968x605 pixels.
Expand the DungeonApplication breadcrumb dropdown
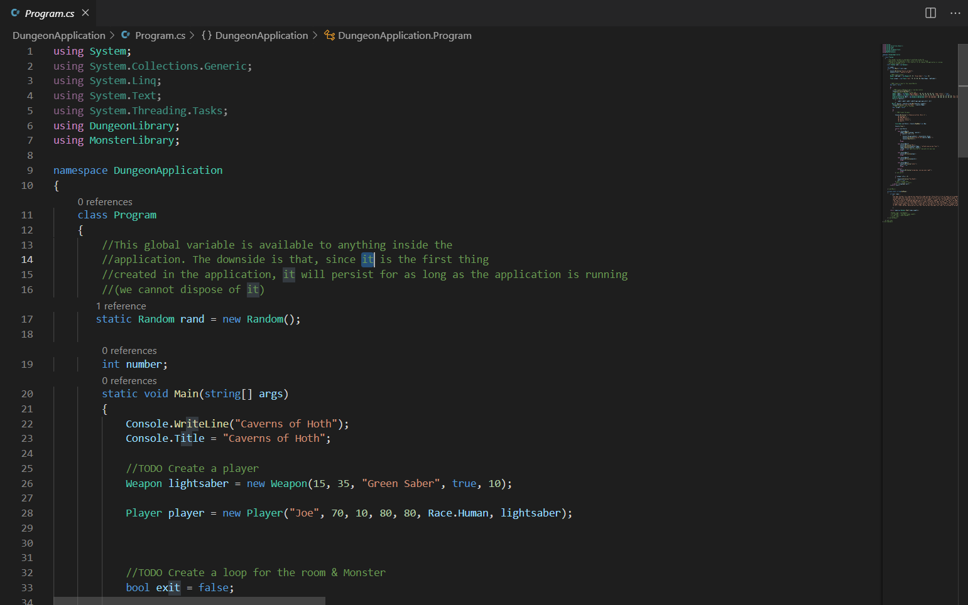58,35
